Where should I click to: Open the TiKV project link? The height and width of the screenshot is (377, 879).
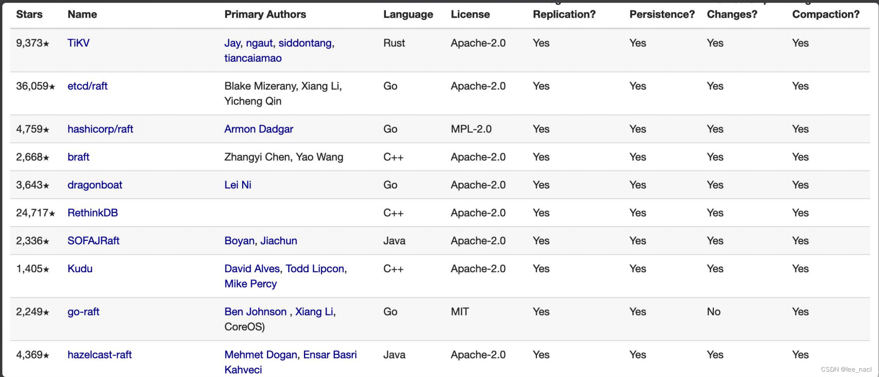pos(78,43)
